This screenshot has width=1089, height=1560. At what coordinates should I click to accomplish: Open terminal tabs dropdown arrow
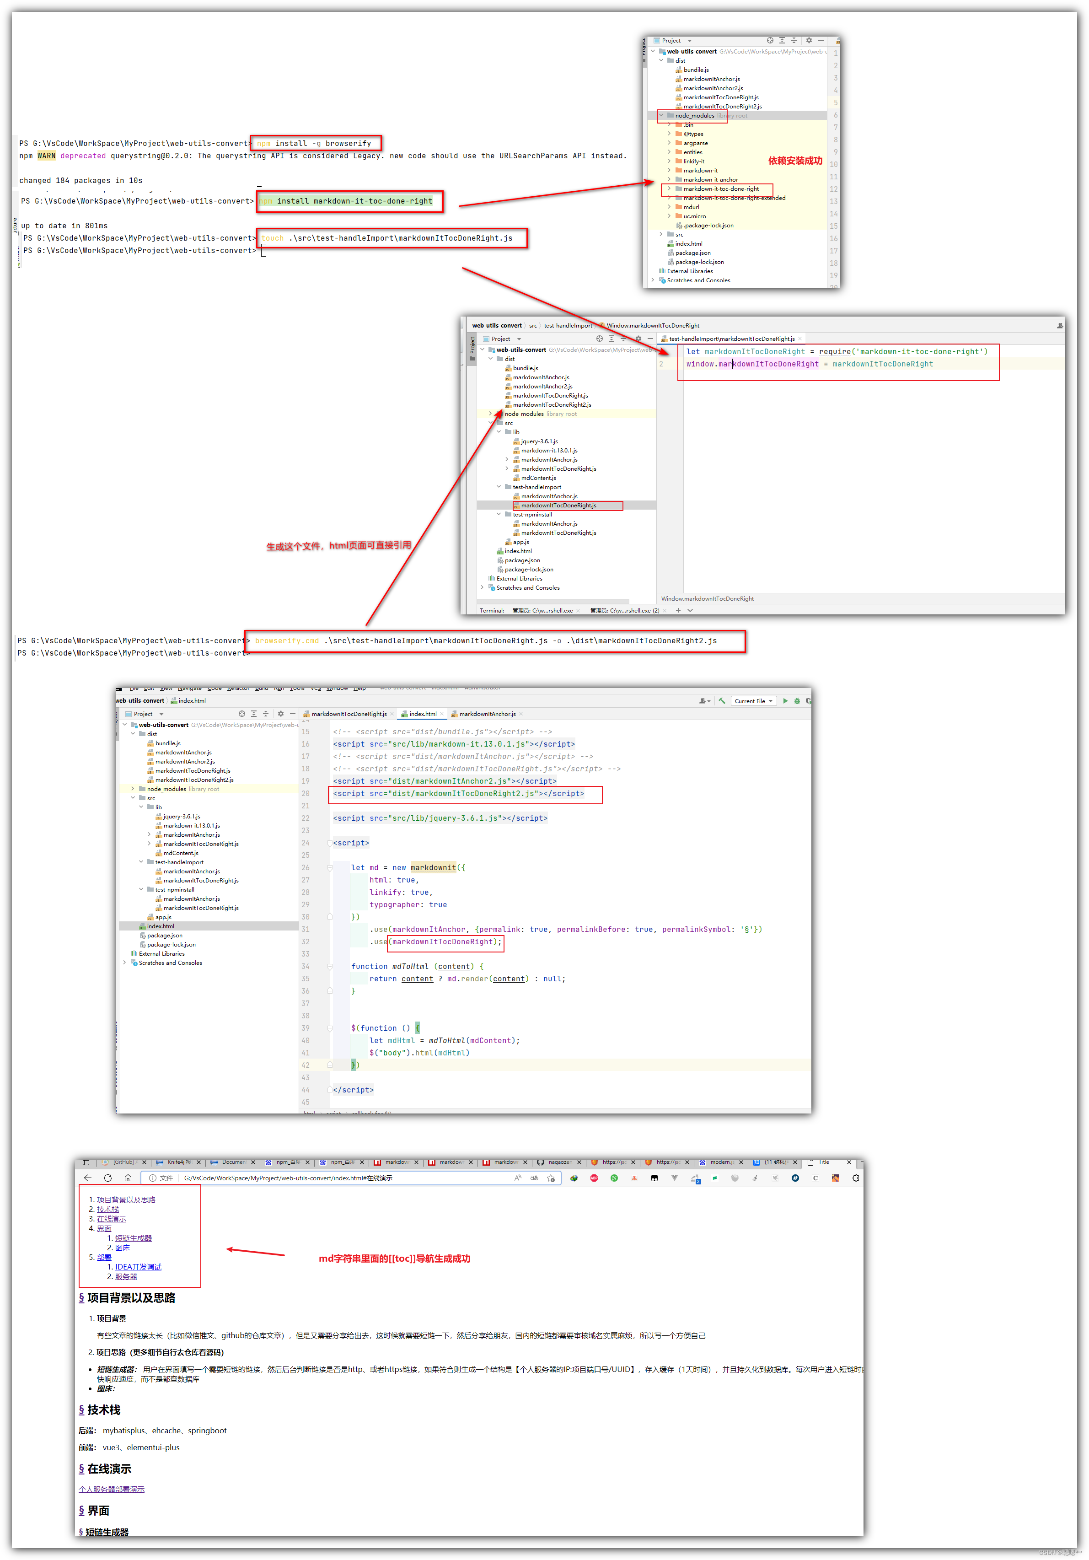pos(690,610)
